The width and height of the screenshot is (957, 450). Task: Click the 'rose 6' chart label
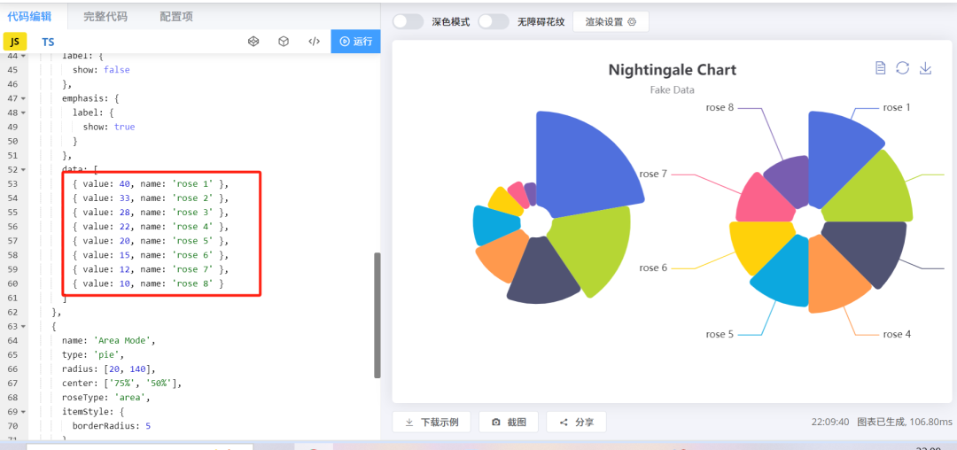coord(653,268)
